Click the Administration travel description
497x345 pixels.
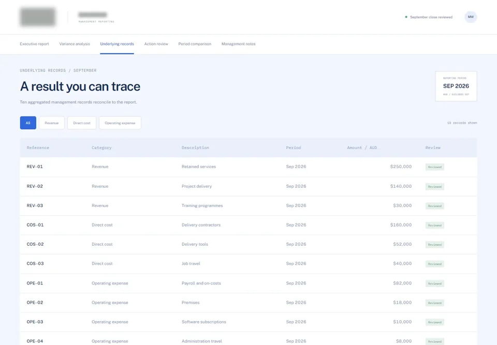pos(201,341)
